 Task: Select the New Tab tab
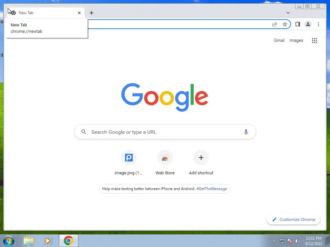click(45, 13)
